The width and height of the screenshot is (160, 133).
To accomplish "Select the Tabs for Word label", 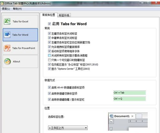I will (x=20, y=35).
